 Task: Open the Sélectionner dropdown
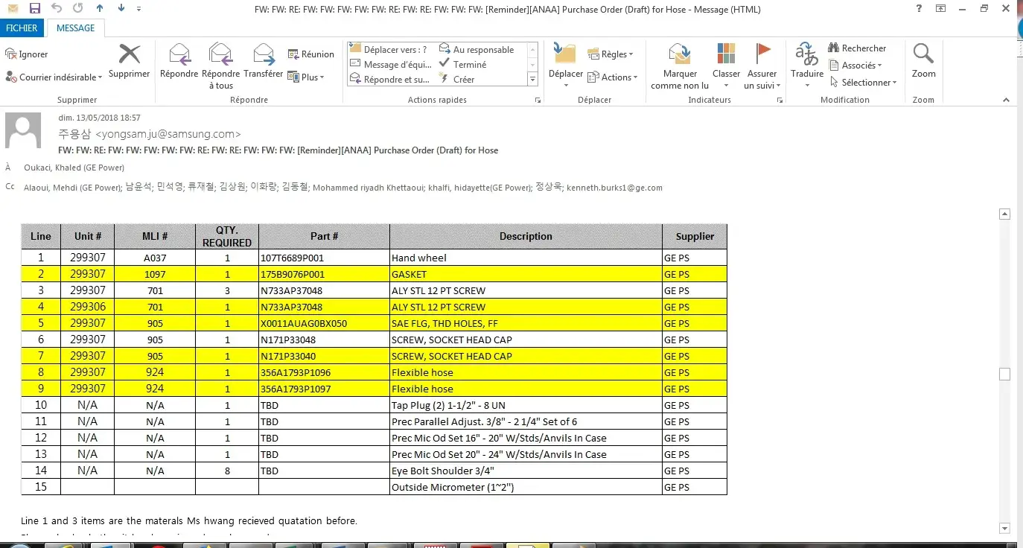point(864,83)
